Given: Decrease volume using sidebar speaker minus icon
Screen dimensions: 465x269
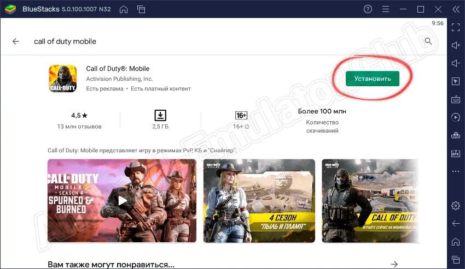Looking at the screenshot, I should click(456, 63).
